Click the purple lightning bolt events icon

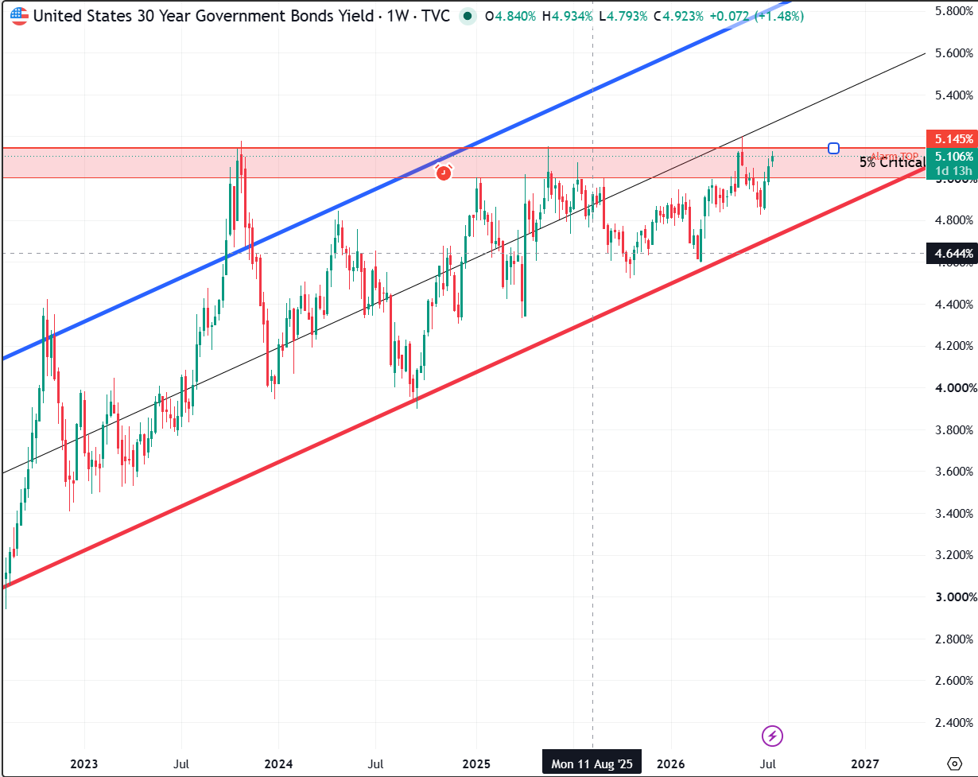click(x=773, y=736)
